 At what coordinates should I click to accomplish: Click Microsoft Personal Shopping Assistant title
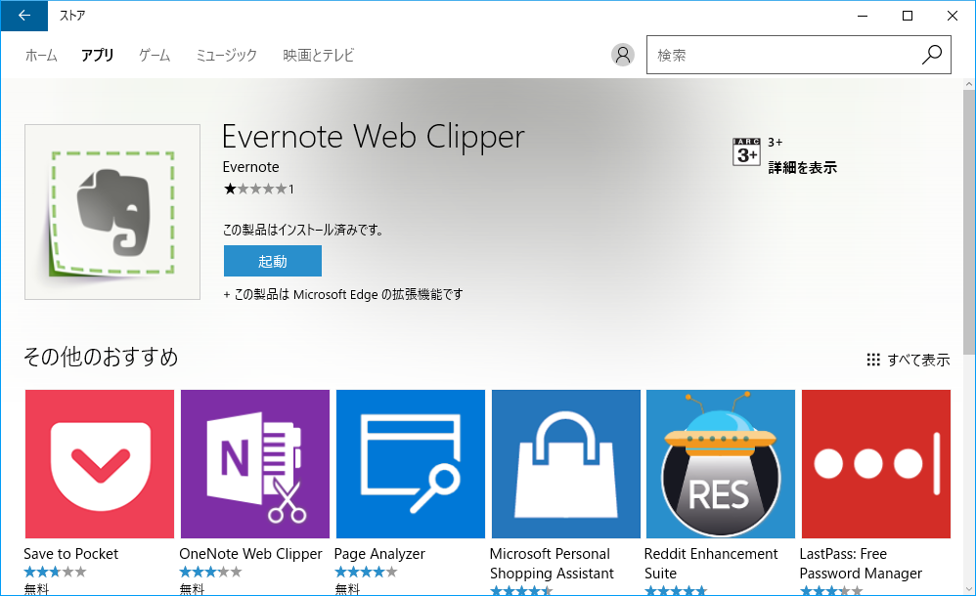(552, 564)
